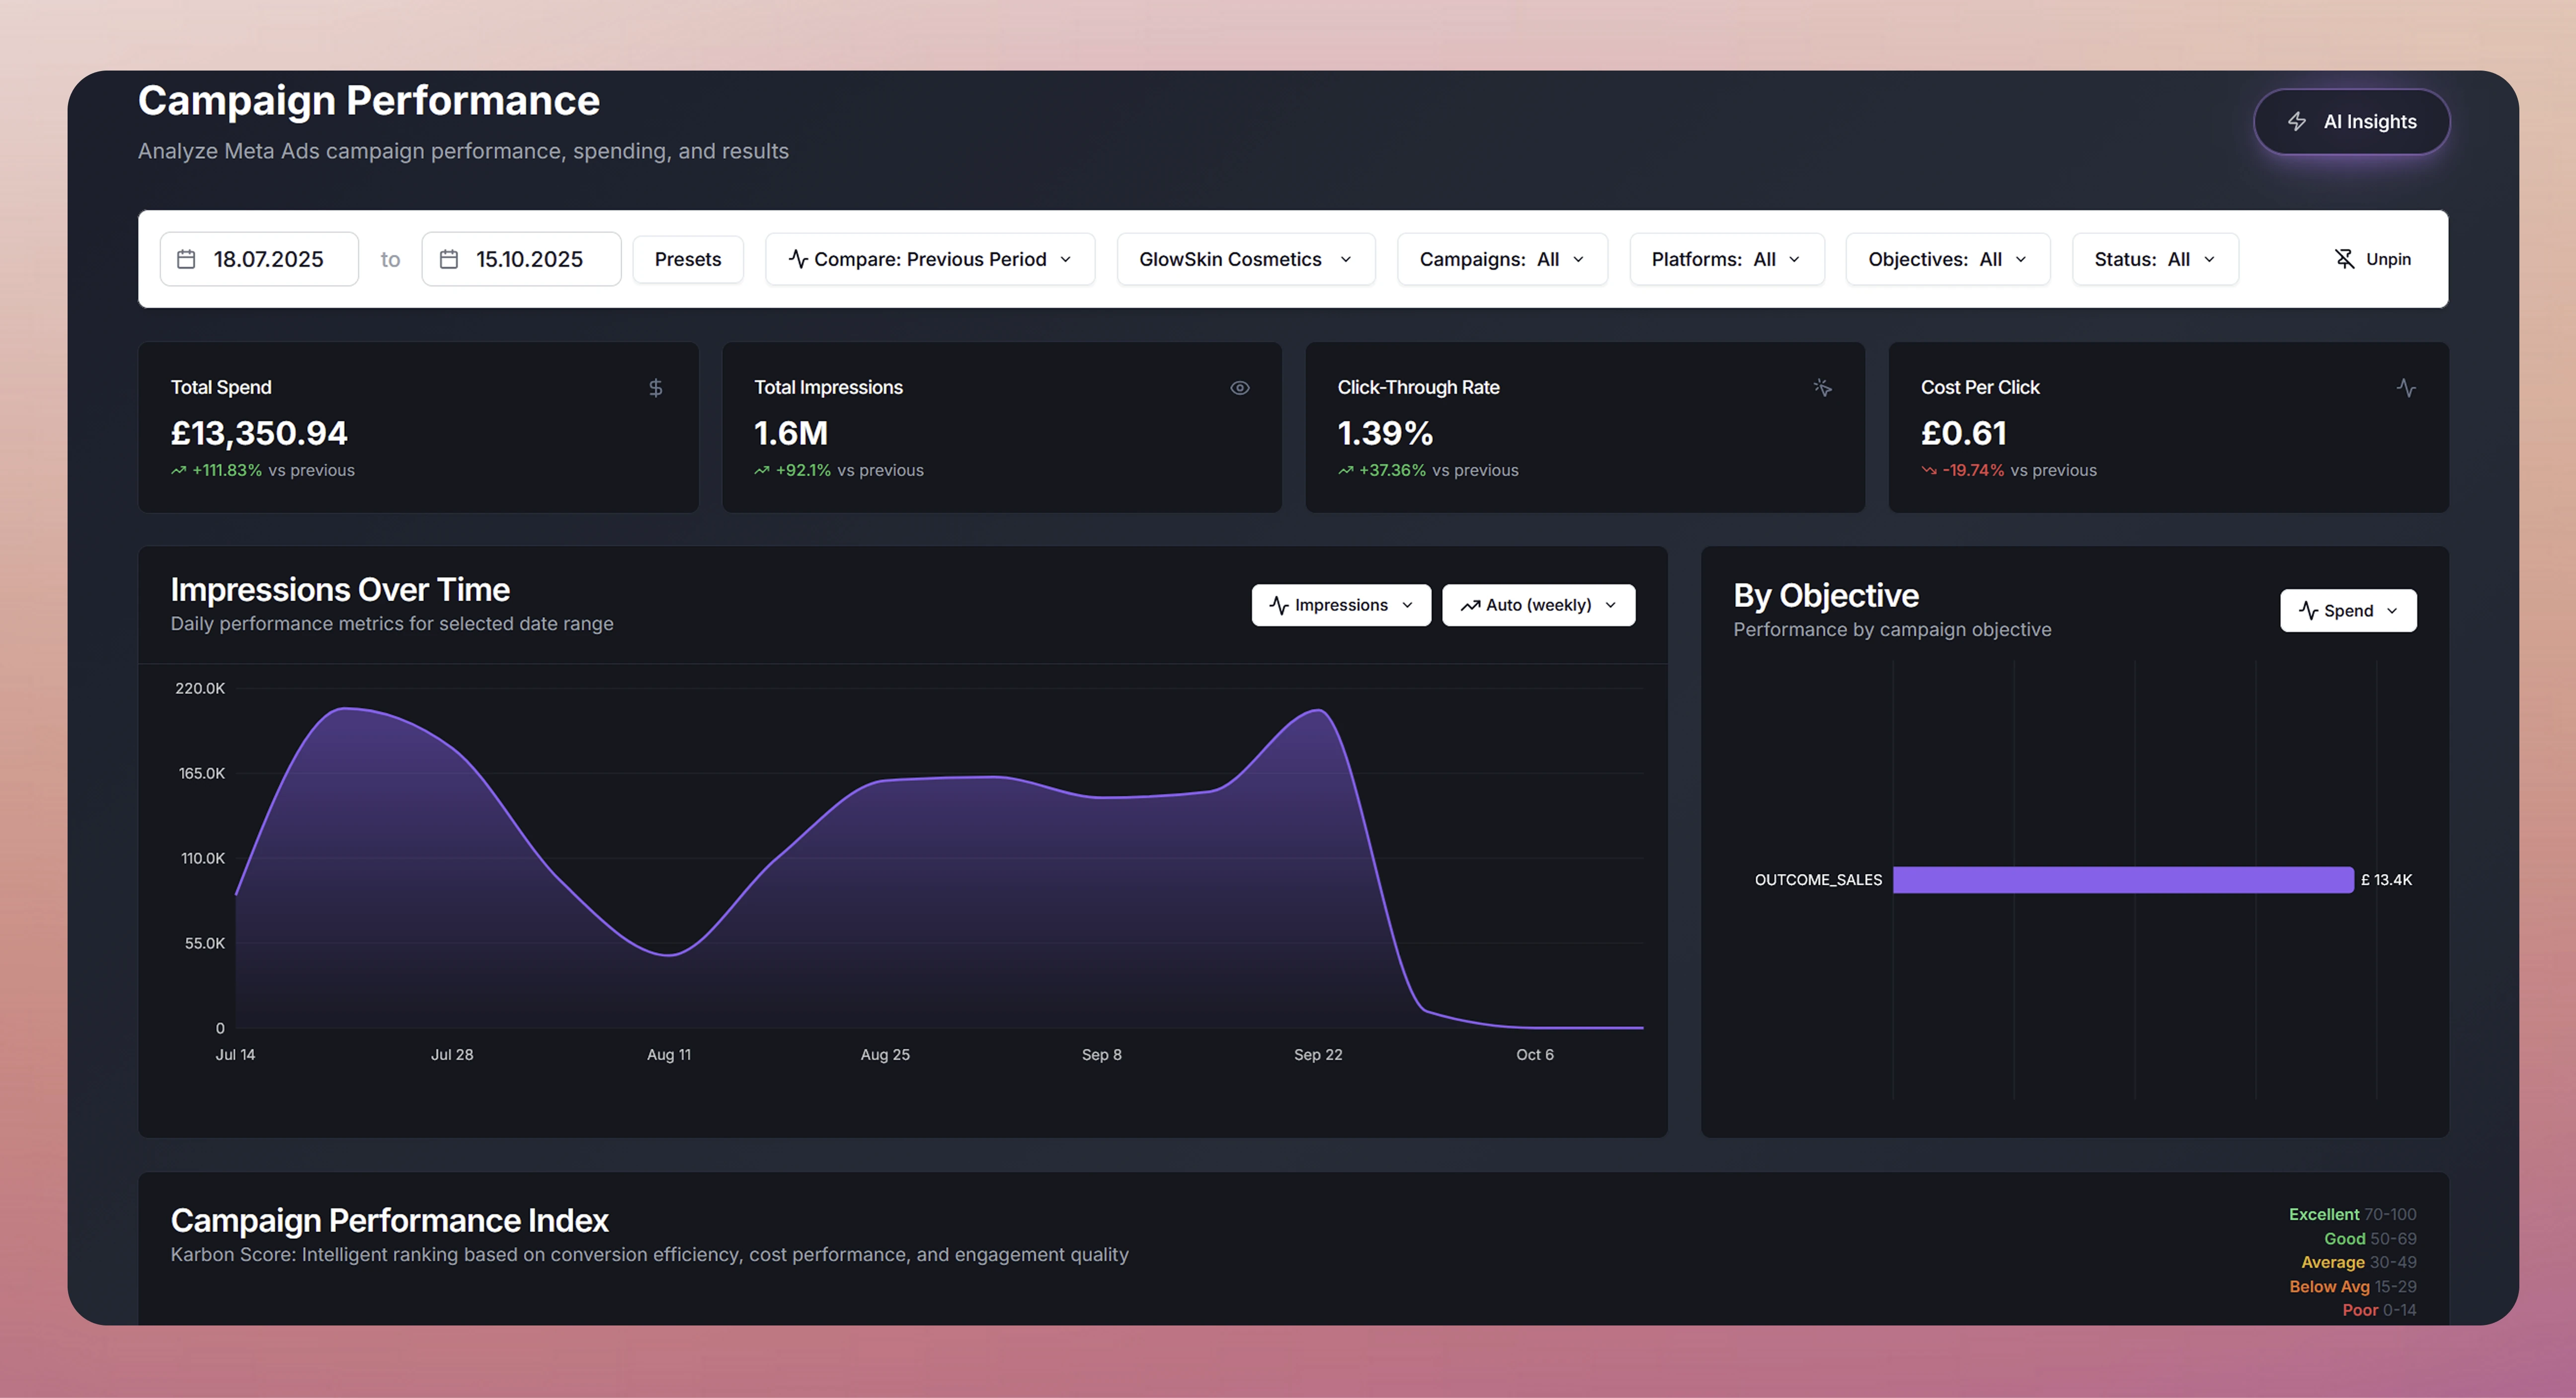This screenshot has height=1398, width=2576.
Task: Expand the GlowSkin Cosmetics account selector
Action: pyautogui.click(x=1245, y=259)
